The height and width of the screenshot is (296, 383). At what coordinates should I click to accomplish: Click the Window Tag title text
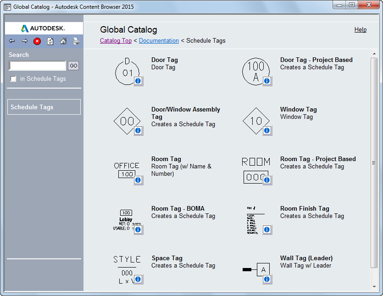299,109
